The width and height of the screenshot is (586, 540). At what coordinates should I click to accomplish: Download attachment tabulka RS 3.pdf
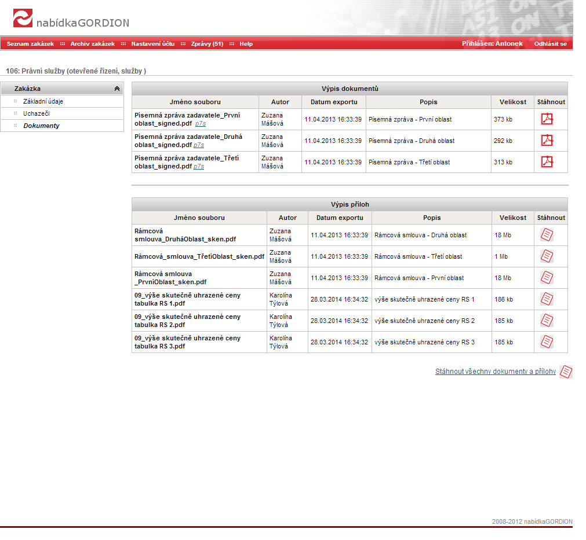click(547, 342)
